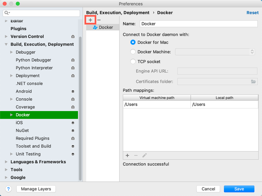Select Unit Testing in the settings tree
262x196 pixels.
pyautogui.click(x=28, y=154)
